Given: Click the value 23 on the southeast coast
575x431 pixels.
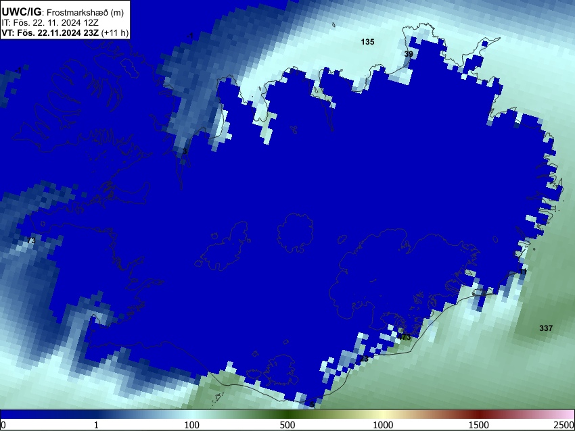Looking at the screenshot, I should pos(364,359).
